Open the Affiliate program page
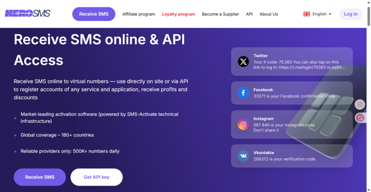The image size is (371, 192). point(139,14)
